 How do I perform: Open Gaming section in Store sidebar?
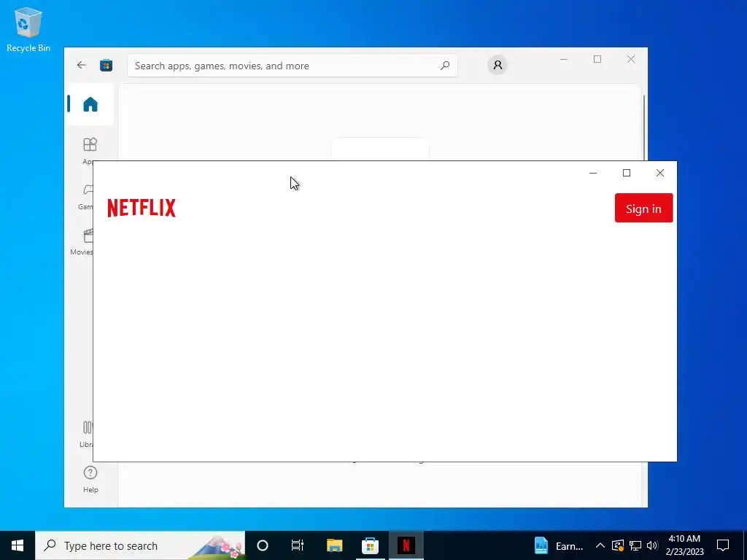86,196
